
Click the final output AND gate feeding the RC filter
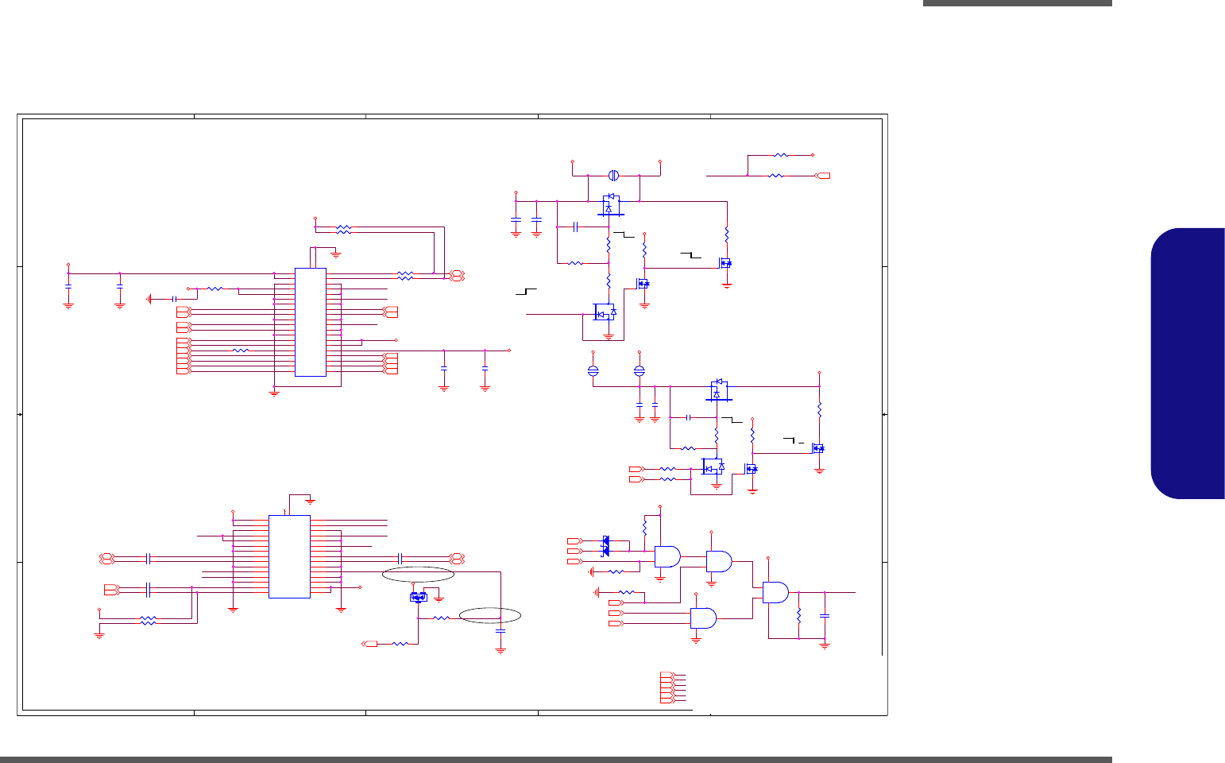pos(775,592)
